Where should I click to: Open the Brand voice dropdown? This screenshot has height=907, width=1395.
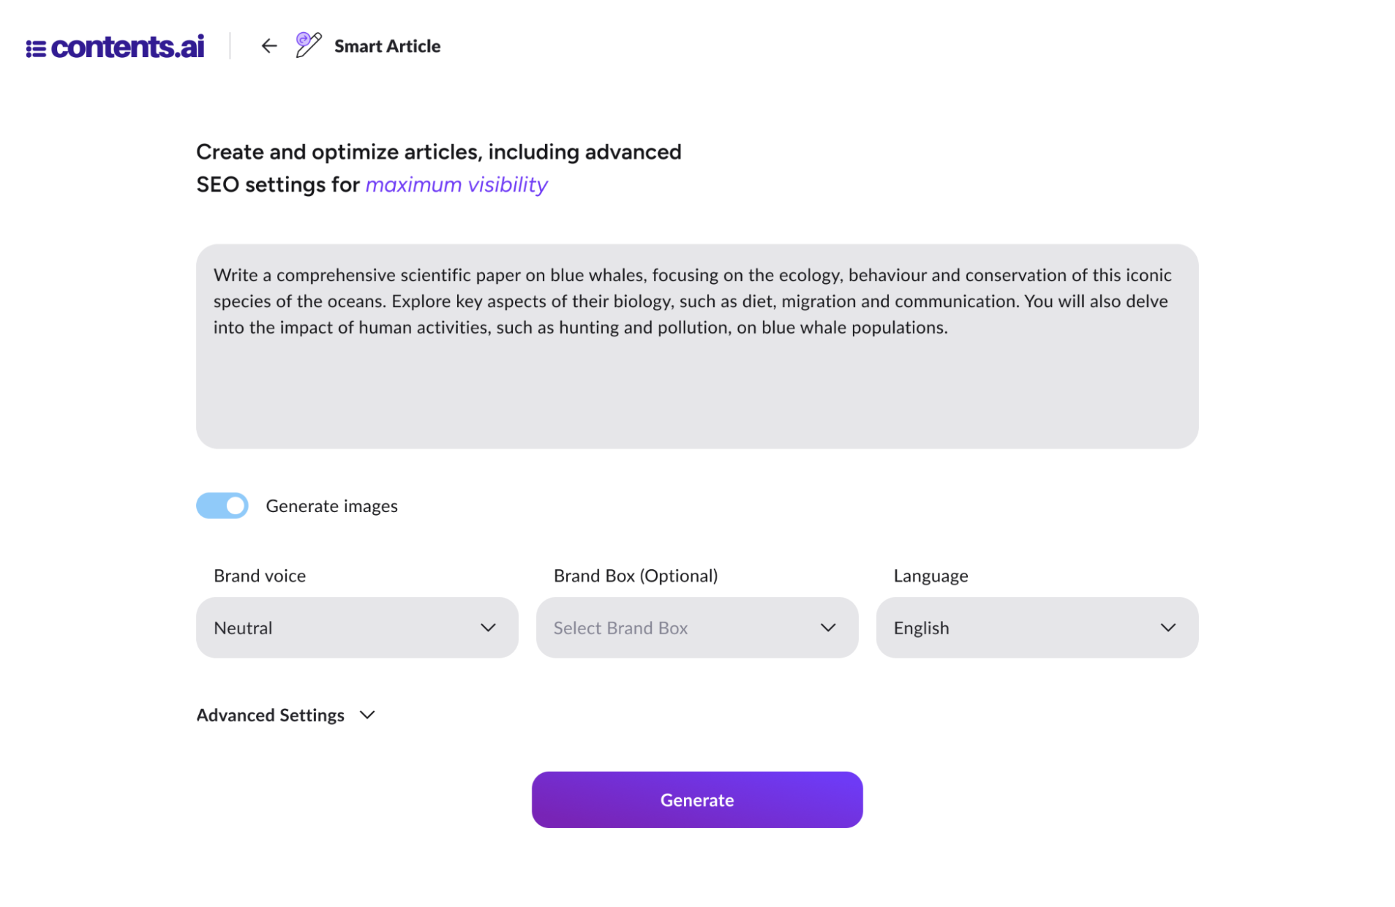click(357, 627)
